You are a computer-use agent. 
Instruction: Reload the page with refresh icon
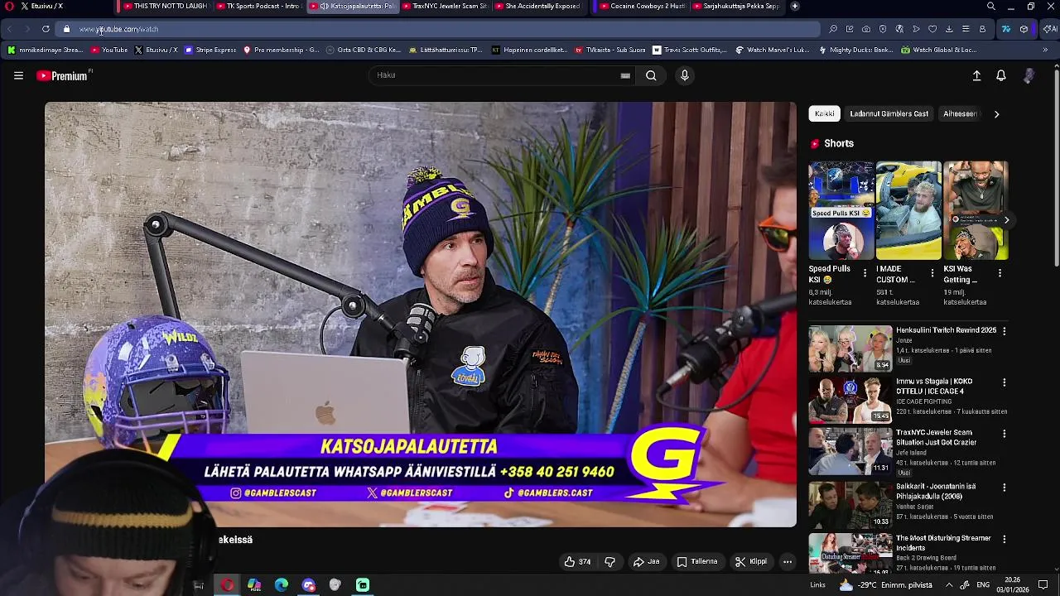tap(46, 29)
